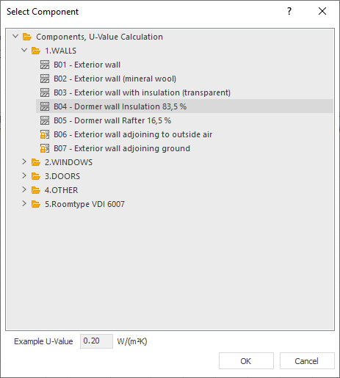Image resolution: width=340 pixels, height=378 pixels.
Task: Click the 1.WALLS folder icon
Action: [36, 51]
